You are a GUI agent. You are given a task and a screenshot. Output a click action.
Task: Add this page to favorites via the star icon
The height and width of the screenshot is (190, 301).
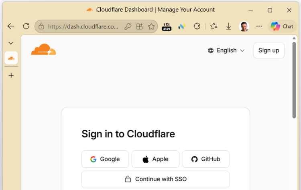click(x=151, y=26)
